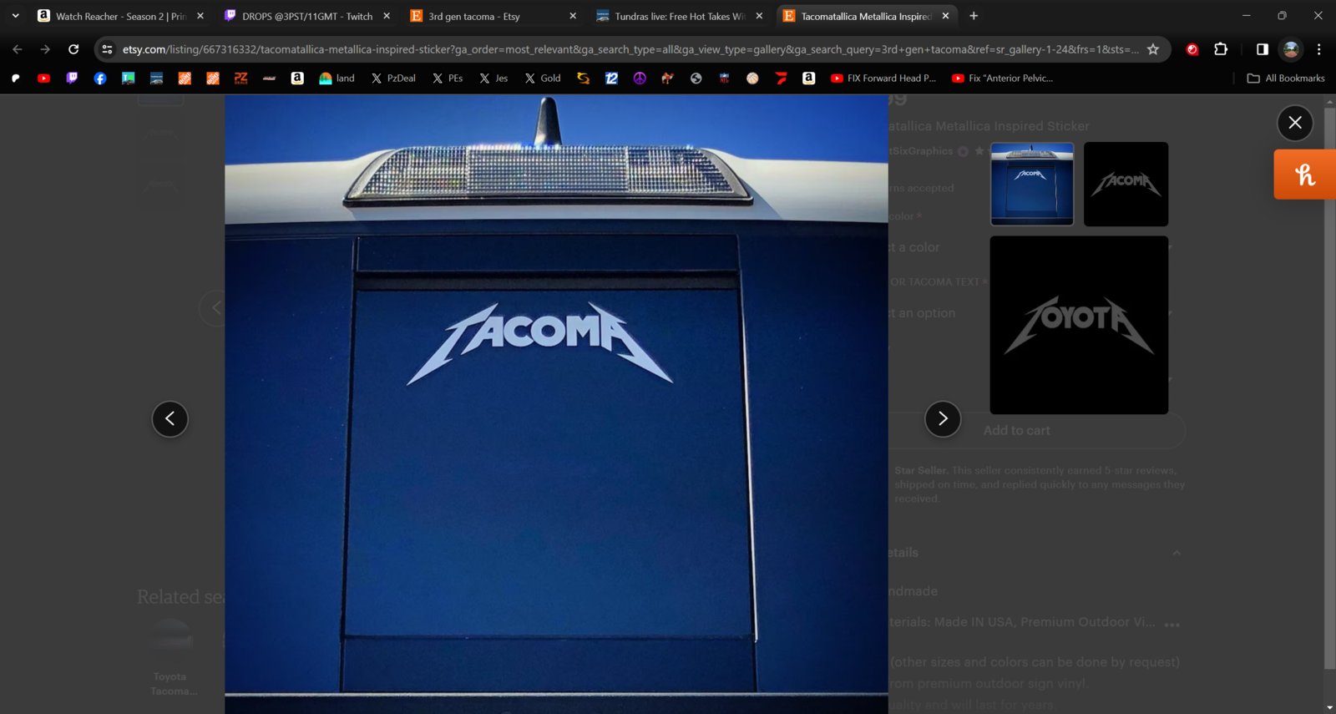Open the Honey extension orange button
Screen dimensions: 1336x714
[1304, 174]
